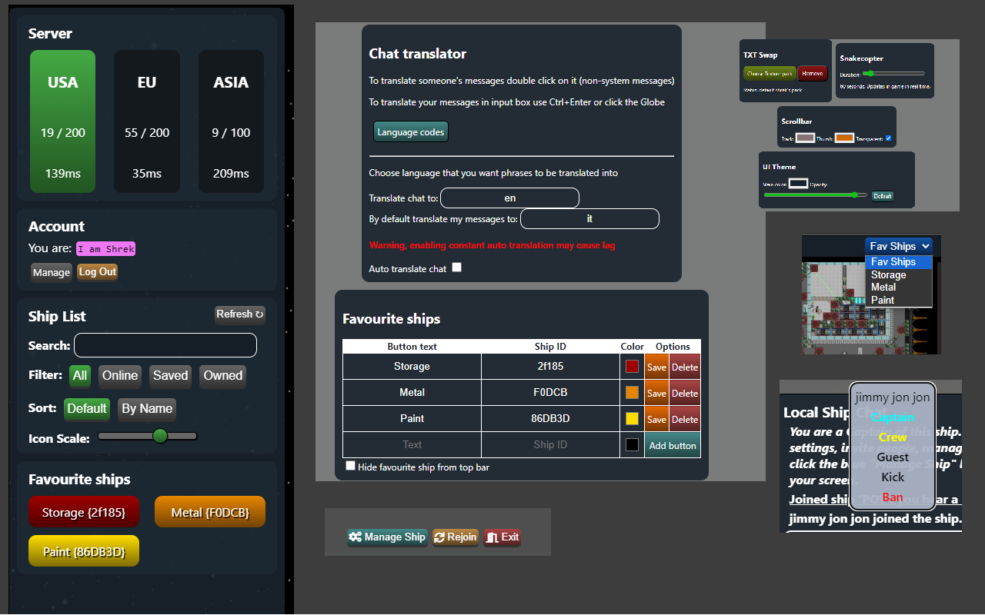The image size is (985, 615).
Task: Open the black color swatch in new-ship row
Action: 632,445
